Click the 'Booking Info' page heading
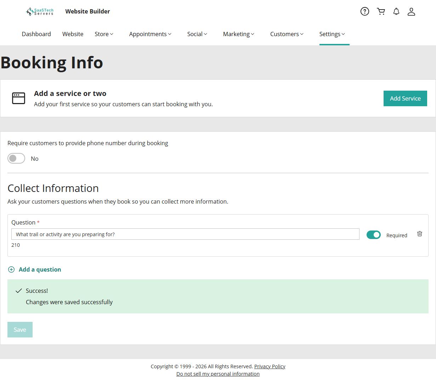Screen dimensions: 436x381 coord(52,63)
